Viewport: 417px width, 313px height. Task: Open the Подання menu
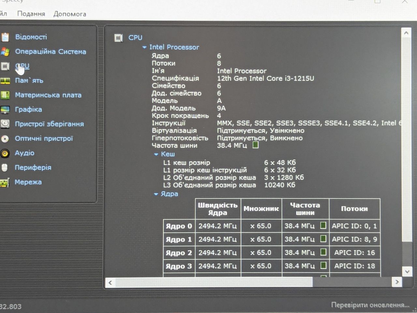coord(31,14)
